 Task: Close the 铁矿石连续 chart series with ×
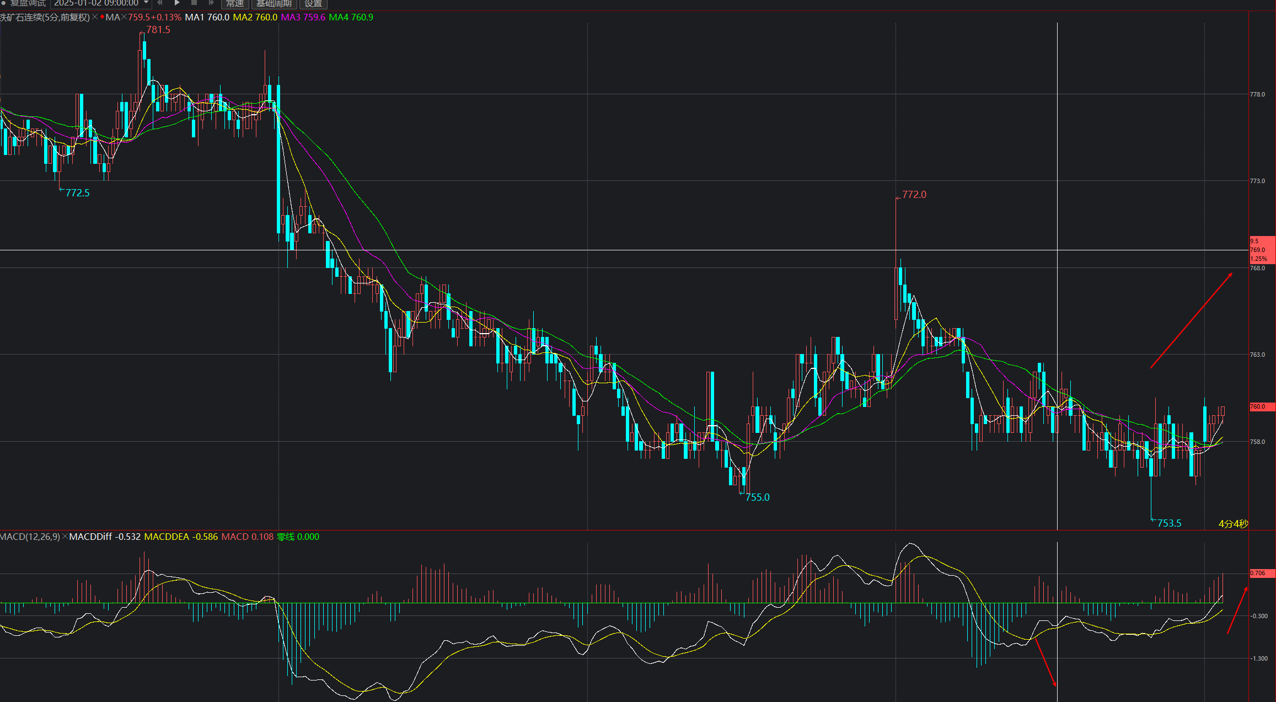95,17
